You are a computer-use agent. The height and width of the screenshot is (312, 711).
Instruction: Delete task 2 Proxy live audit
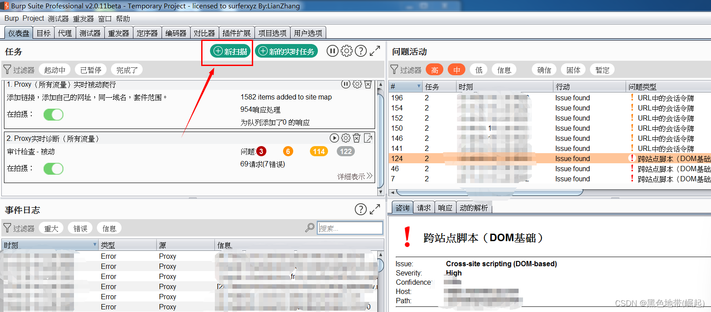click(357, 138)
